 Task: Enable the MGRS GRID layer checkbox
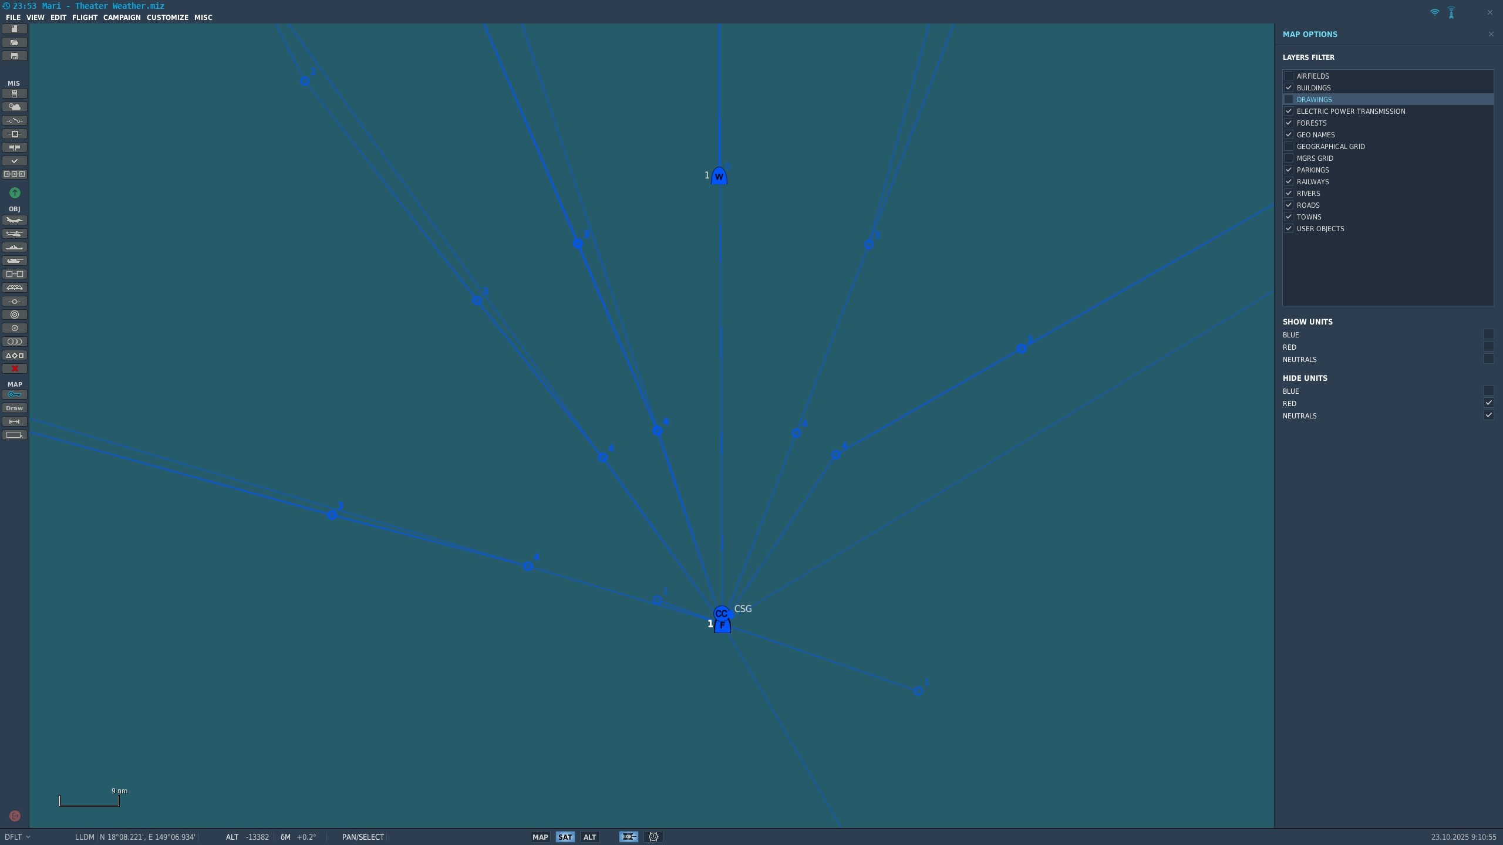click(x=1289, y=158)
